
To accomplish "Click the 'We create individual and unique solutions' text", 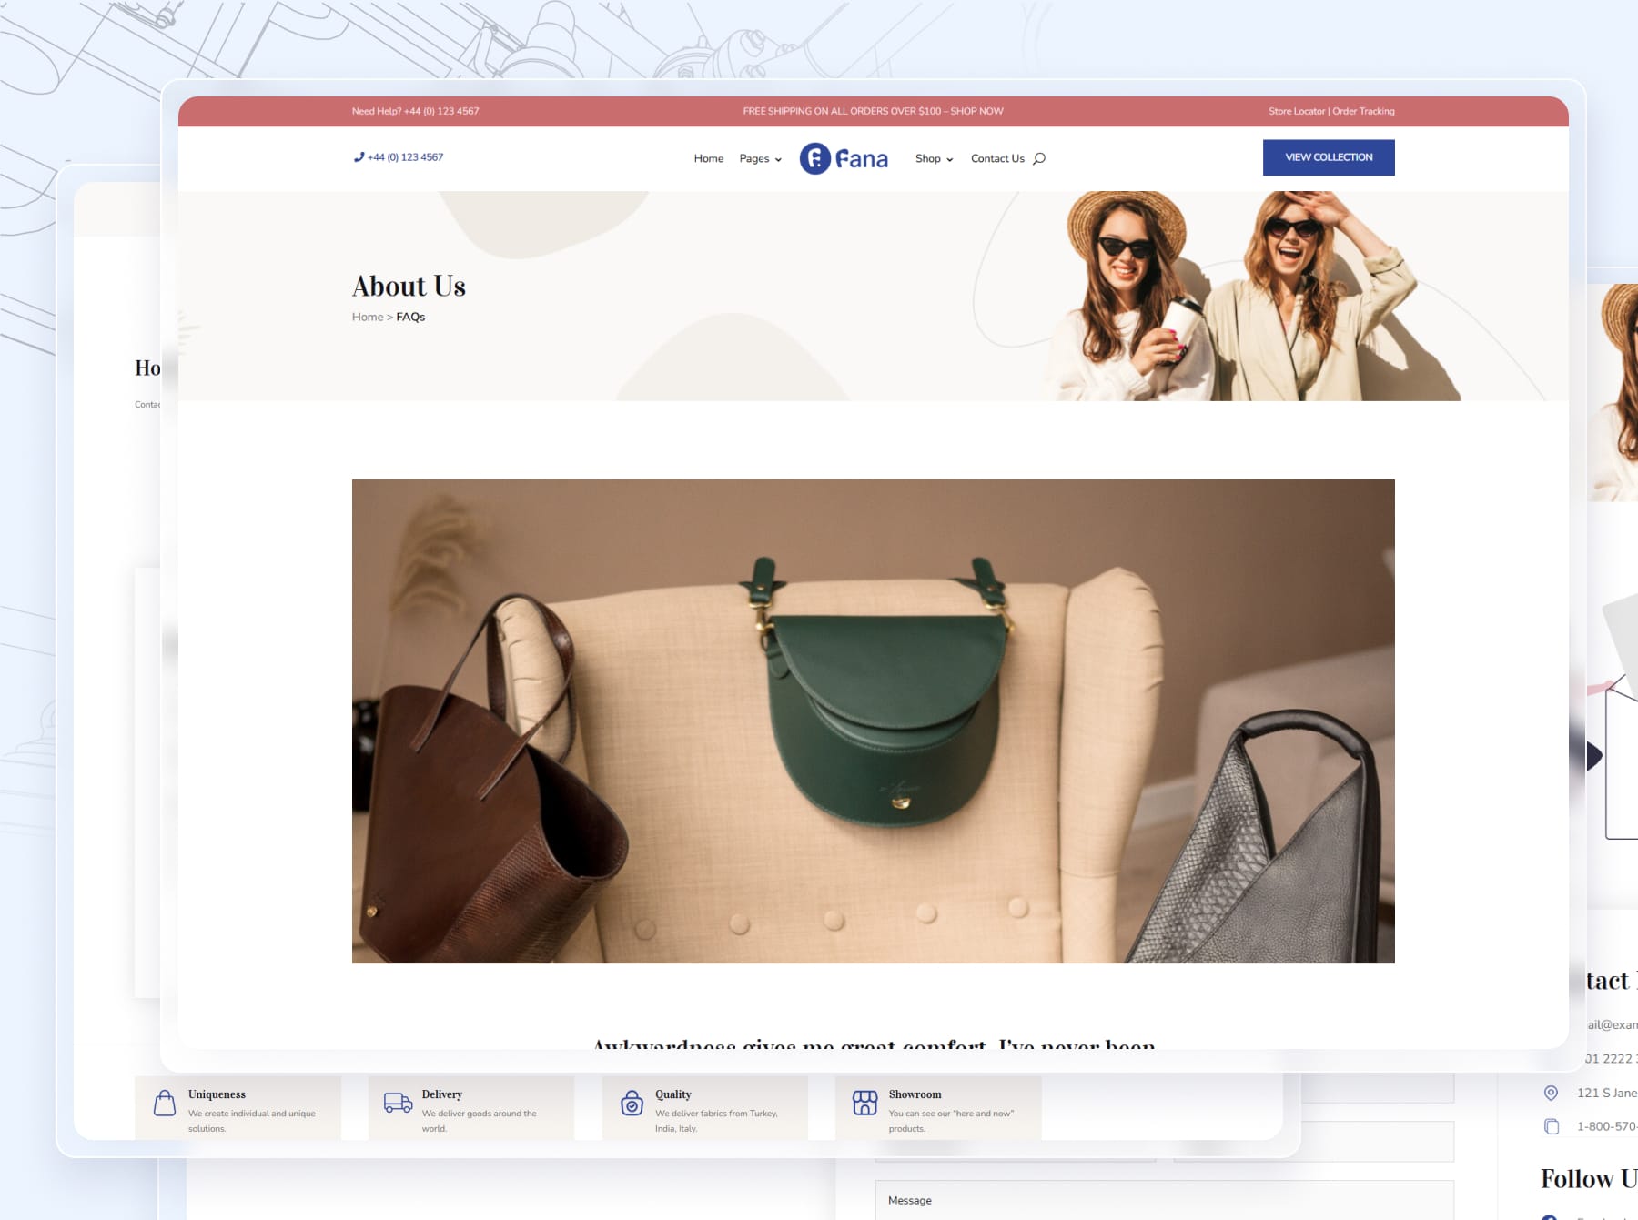I will tap(252, 1121).
